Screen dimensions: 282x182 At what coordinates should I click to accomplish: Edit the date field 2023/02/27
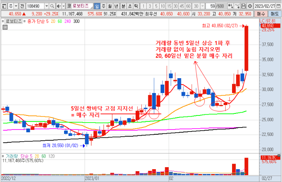coord(265,6)
